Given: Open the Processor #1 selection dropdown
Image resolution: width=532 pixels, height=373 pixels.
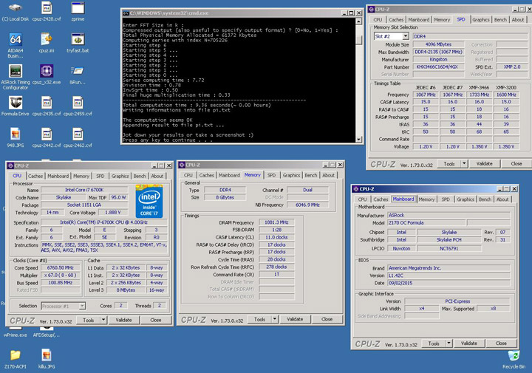Looking at the screenshot, I should click(82, 306).
